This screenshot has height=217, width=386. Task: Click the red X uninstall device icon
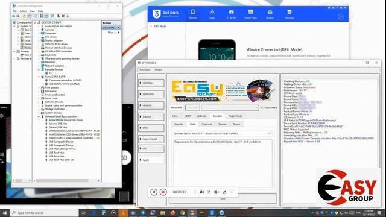(63, 16)
